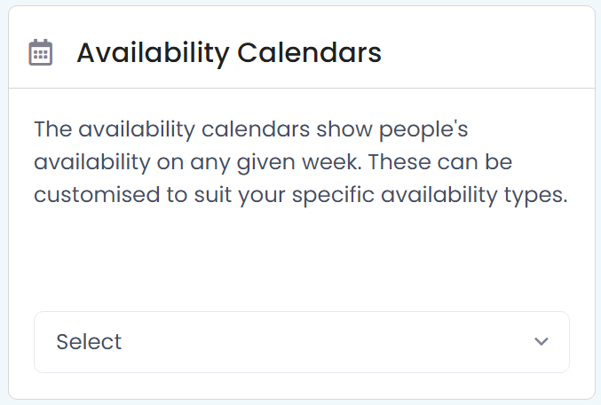601x405 pixels.
Task: Click the middle of the Select combo box
Action: click(302, 342)
